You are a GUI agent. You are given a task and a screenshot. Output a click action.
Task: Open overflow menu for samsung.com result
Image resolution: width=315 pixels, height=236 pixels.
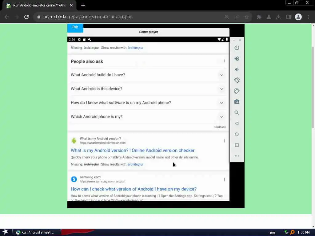[224, 179]
